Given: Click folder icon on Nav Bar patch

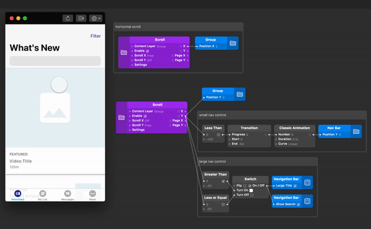Looking at the screenshot, I should pos(356,131).
